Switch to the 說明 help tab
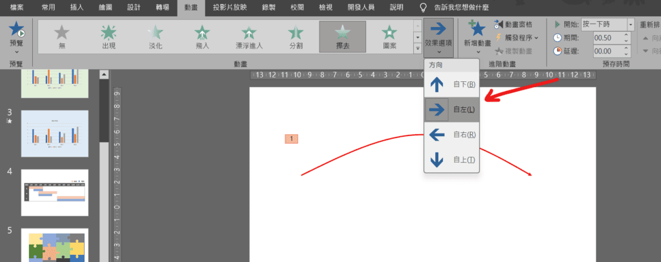Screen dimensions: 661x262 coord(396,8)
